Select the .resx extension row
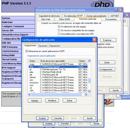The image size is (130, 128). tap(58, 85)
